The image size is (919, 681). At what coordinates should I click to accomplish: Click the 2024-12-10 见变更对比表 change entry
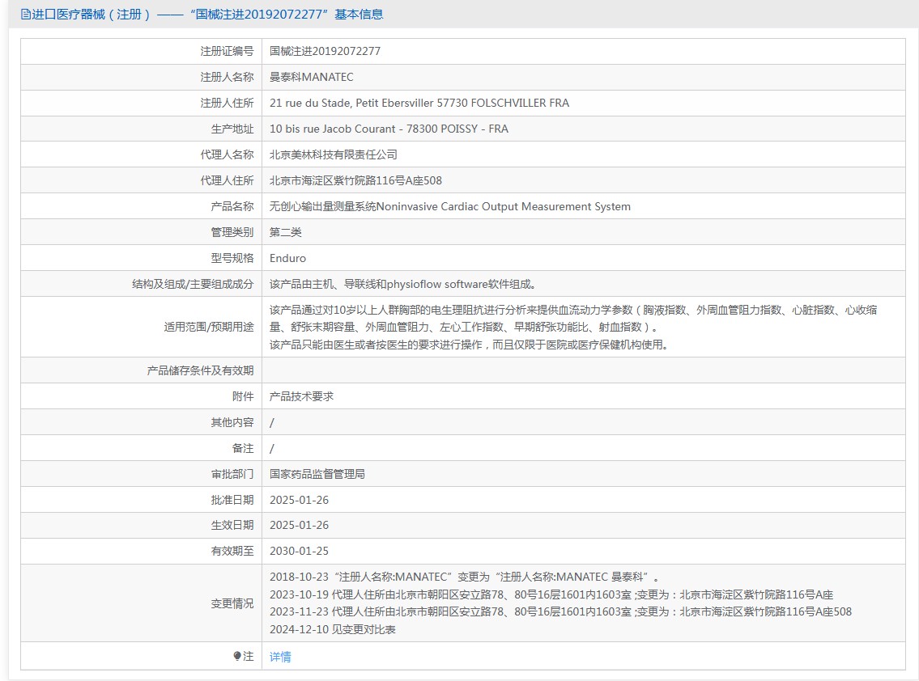point(333,629)
